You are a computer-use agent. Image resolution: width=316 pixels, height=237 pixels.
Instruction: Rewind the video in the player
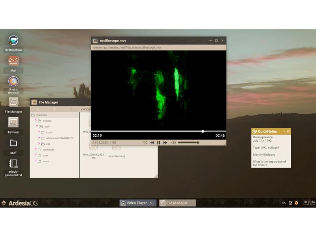[x=152, y=143]
